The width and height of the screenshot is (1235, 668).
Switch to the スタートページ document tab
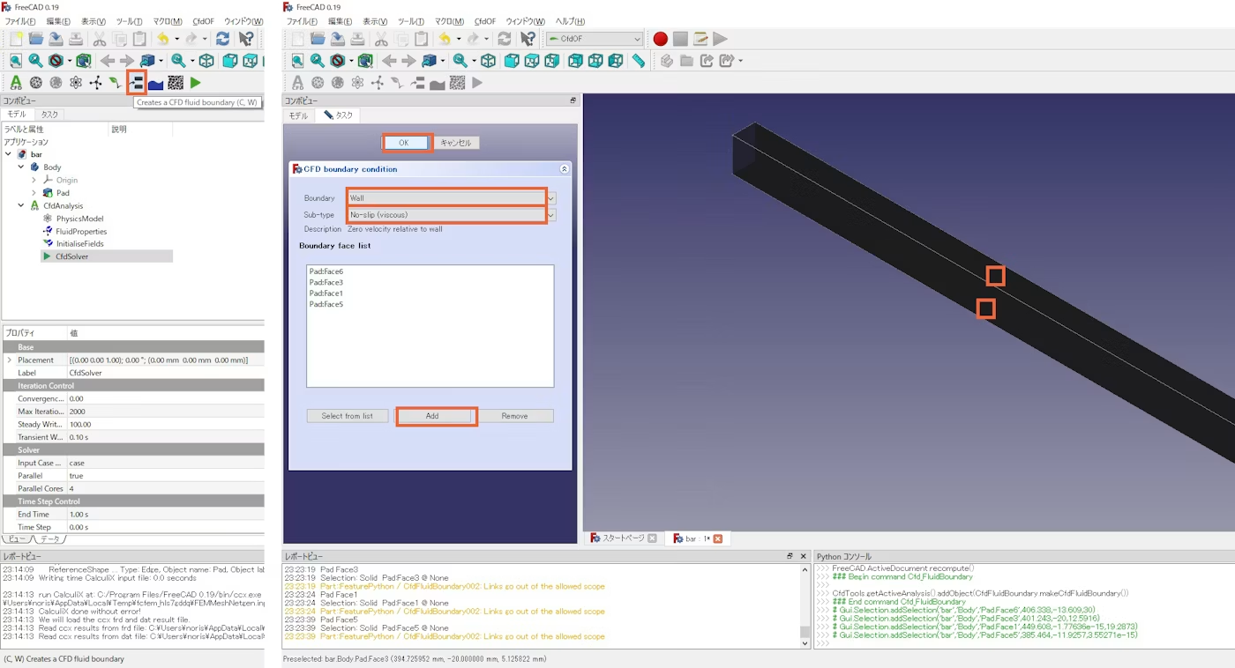tap(624, 538)
